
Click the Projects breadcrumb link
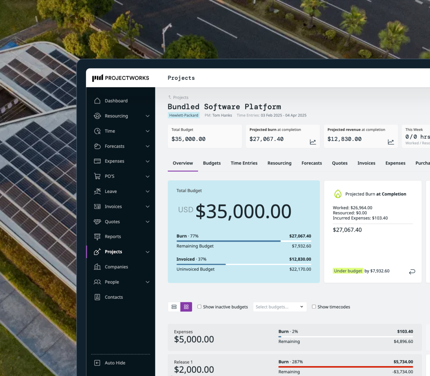click(181, 98)
